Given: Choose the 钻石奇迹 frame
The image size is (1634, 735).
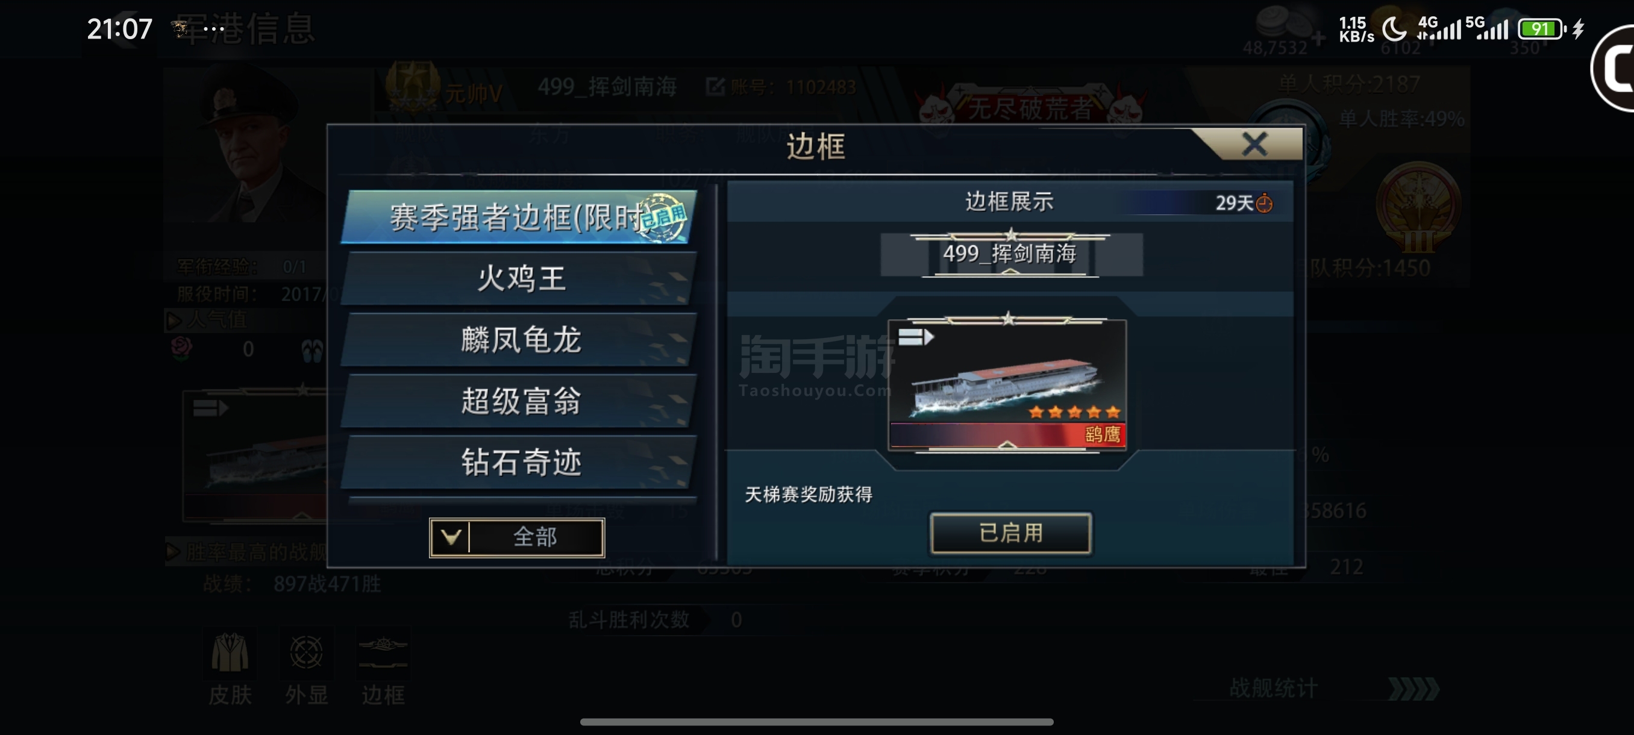Looking at the screenshot, I should (519, 461).
